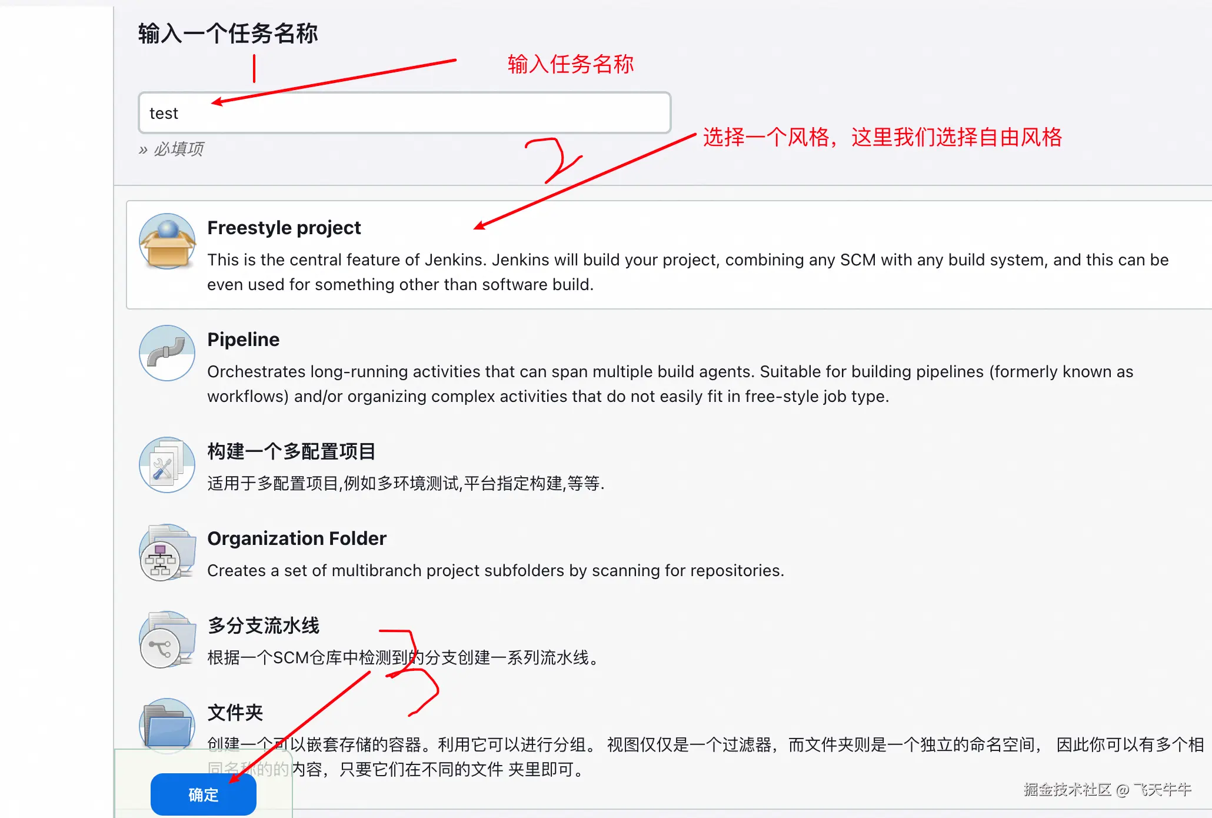Click the 输入一个任务名称 heading
The width and height of the screenshot is (1212, 818).
[x=228, y=34]
